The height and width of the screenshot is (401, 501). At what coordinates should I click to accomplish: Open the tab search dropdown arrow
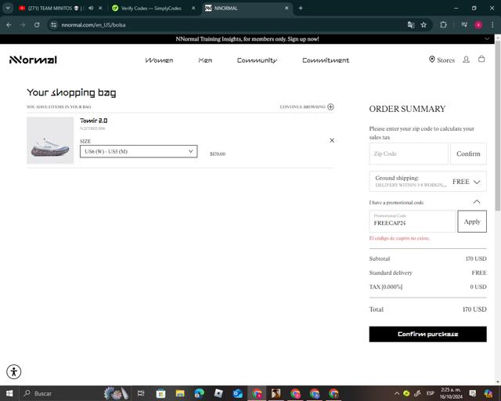[8, 8]
